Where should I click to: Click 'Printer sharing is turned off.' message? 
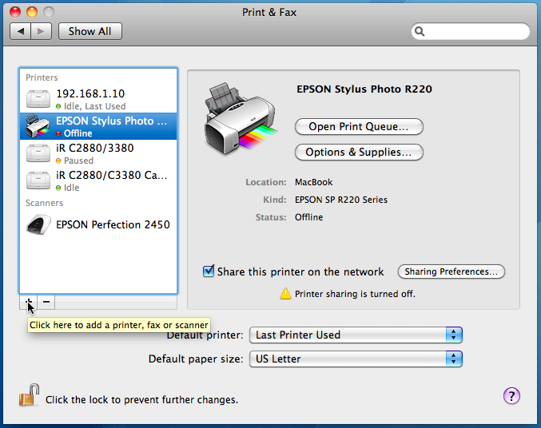[355, 294]
